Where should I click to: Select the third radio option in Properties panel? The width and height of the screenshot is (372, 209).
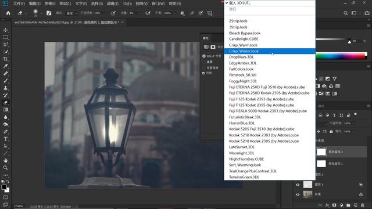[204, 68]
